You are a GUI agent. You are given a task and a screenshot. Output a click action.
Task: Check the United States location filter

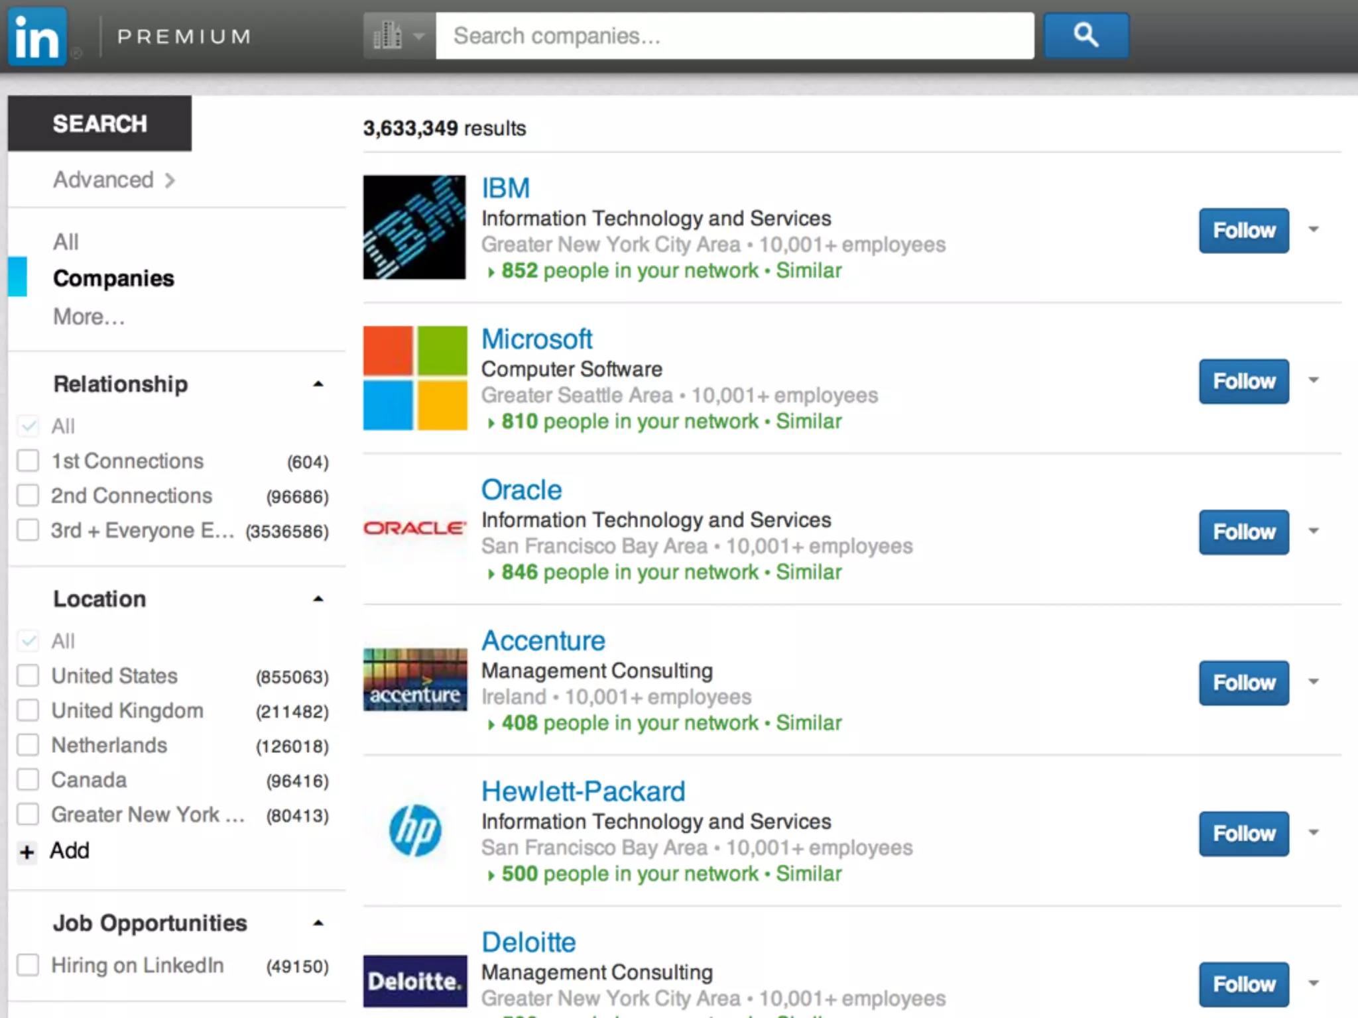(x=28, y=675)
